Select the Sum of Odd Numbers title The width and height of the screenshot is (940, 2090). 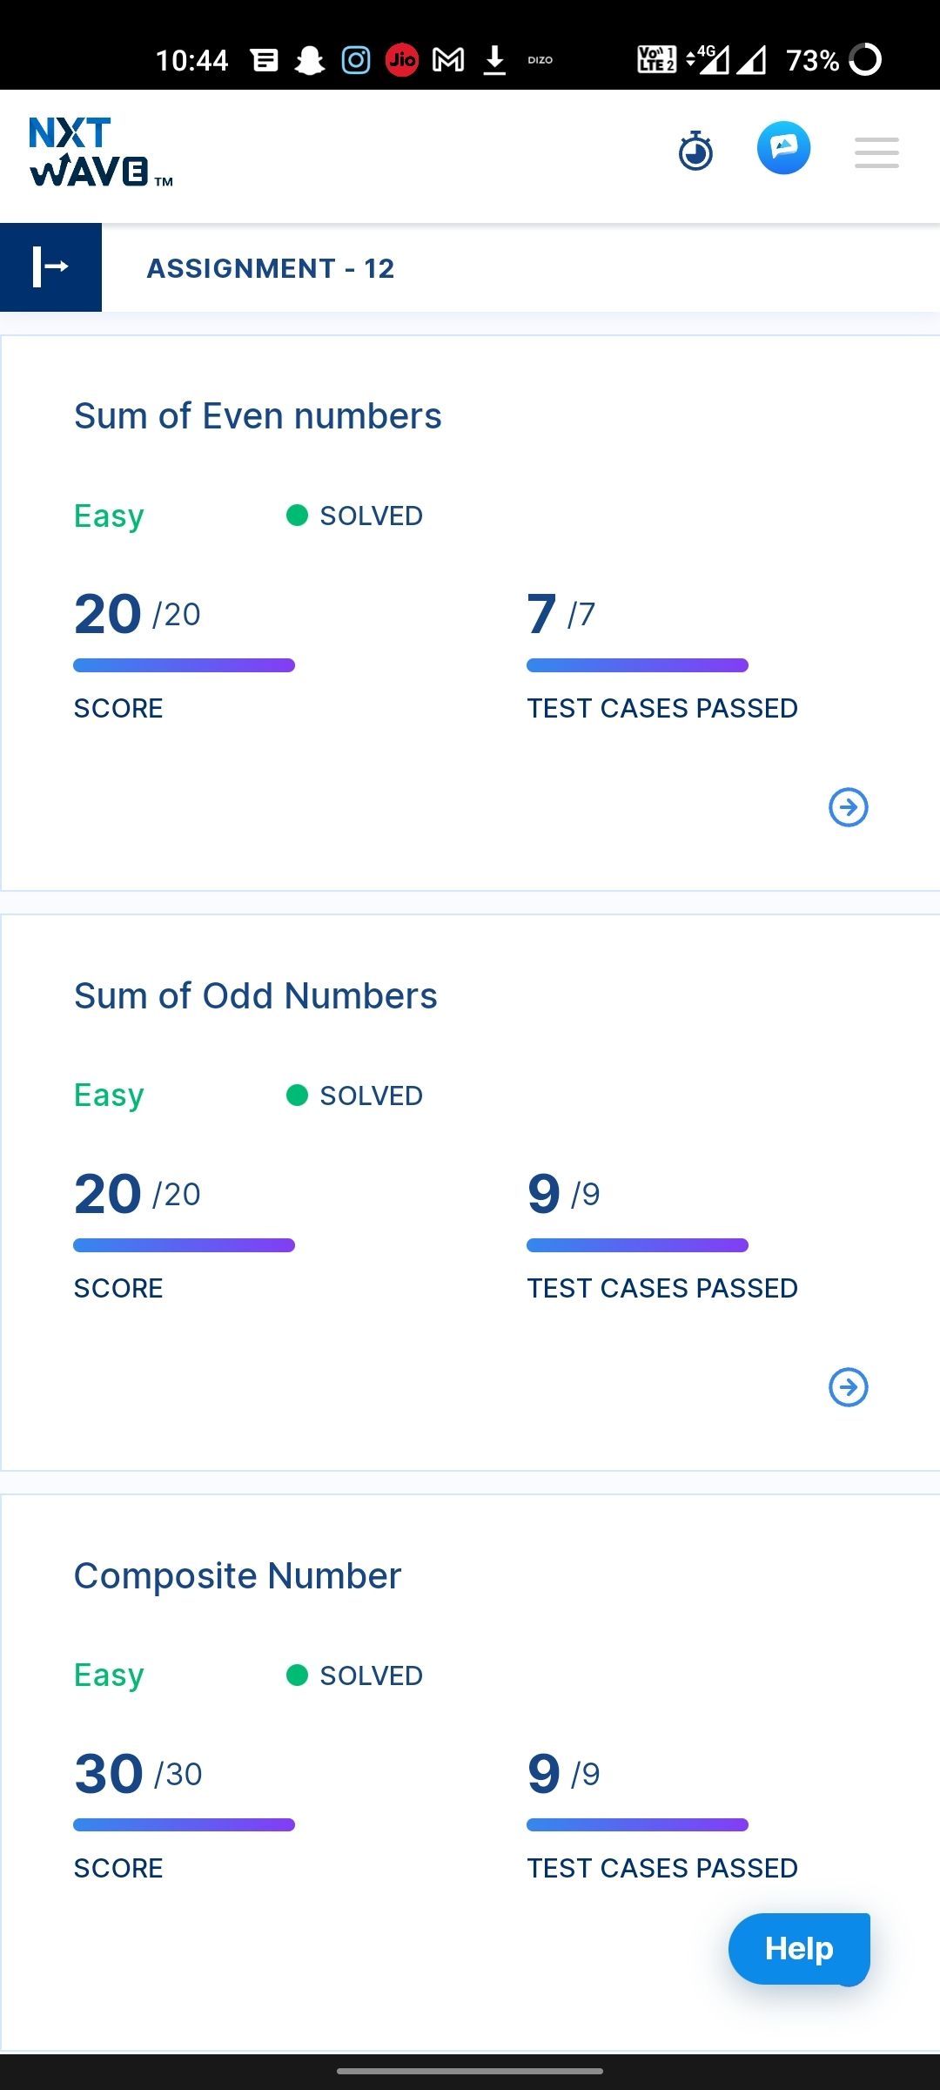(256, 996)
